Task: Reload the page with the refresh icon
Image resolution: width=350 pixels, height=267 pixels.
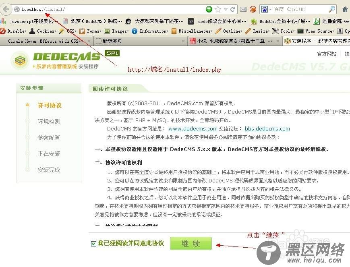Action: click(x=232, y=9)
